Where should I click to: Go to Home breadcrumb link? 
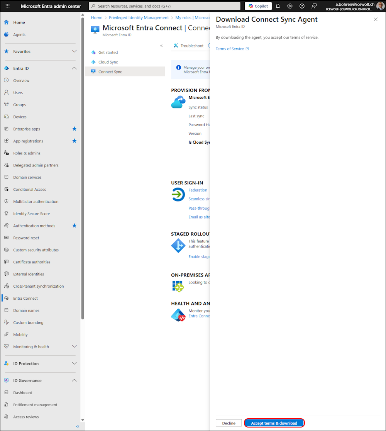pos(97,18)
